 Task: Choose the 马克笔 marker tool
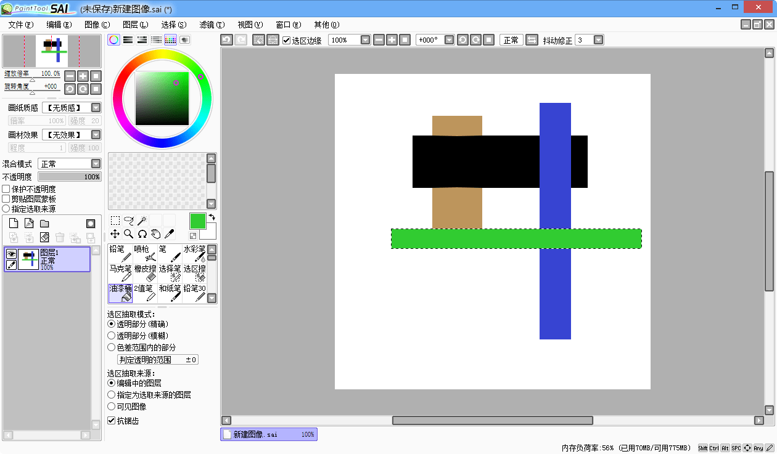[121, 272]
